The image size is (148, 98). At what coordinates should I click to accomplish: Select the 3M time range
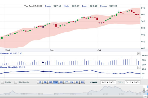(56, 82)
